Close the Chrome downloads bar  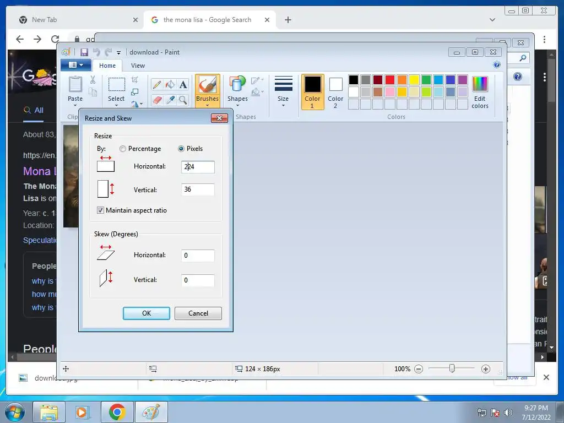(x=546, y=377)
